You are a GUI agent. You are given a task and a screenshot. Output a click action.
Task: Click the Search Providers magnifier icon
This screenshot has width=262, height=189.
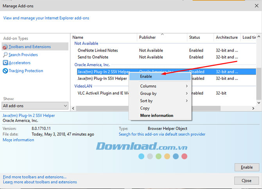pyautogui.click(x=5, y=55)
